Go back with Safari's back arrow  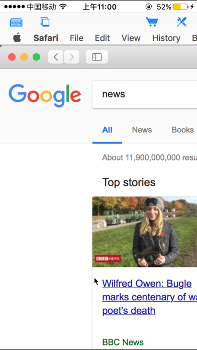click(x=56, y=57)
